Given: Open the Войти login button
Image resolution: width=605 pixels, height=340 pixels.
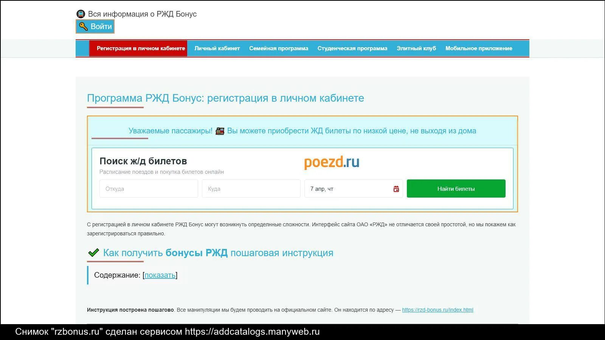Looking at the screenshot, I should 95,26.
